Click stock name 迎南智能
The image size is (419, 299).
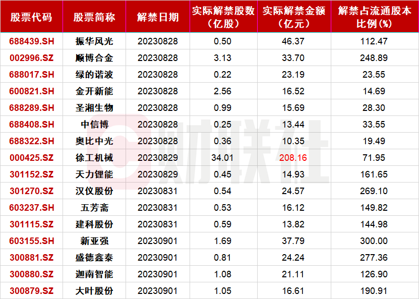click(94, 274)
